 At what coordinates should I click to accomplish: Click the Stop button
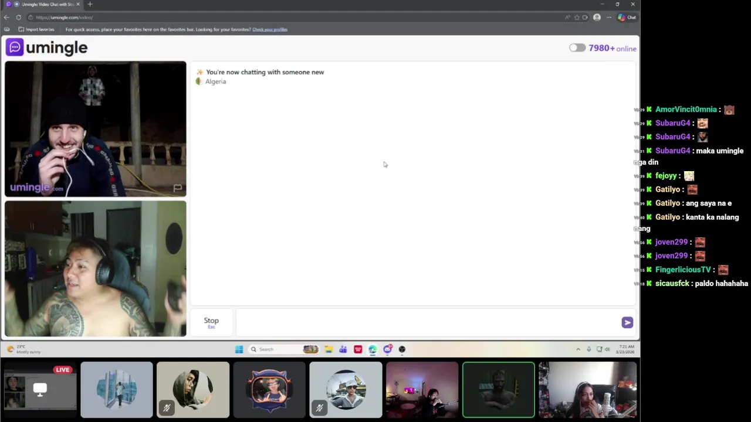(x=211, y=322)
